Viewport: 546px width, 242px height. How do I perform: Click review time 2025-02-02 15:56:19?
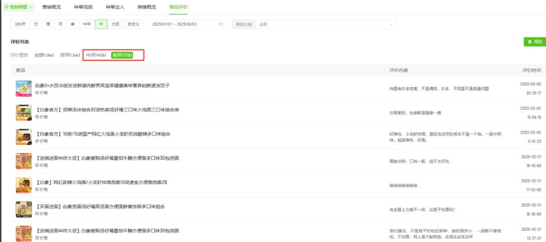point(531,112)
